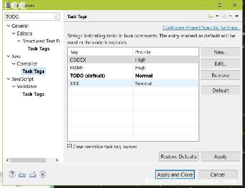This screenshot has width=245, height=188.
Task: Click the Apply and Close button
Action: pyautogui.click(x=175, y=175)
